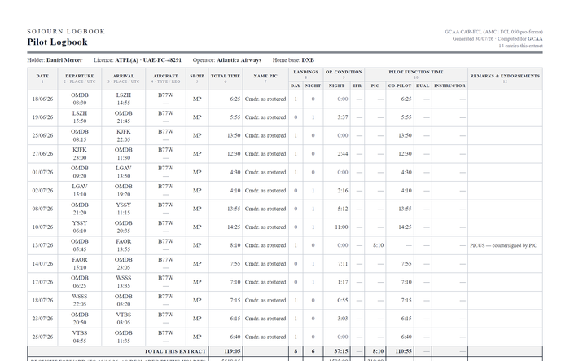The width and height of the screenshot is (570, 361).
Task: Click total time 13:50 on 25/06/26 row
Action: click(234, 135)
